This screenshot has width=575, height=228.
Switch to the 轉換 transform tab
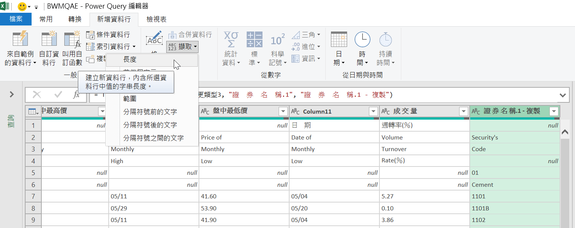point(75,19)
